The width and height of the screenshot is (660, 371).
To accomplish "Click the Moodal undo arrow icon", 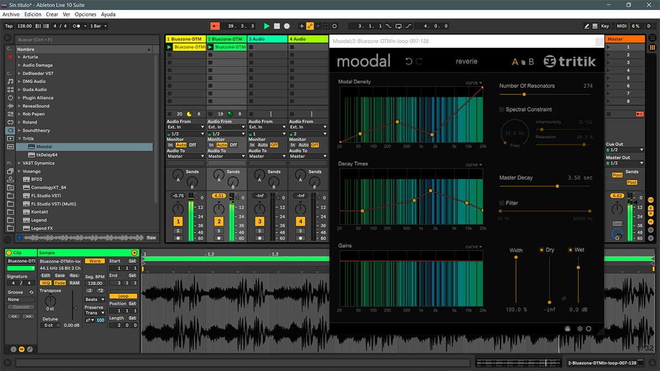I will point(409,62).
